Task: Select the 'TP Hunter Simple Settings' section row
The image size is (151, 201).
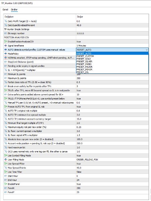Action: (x=76, y=29)
